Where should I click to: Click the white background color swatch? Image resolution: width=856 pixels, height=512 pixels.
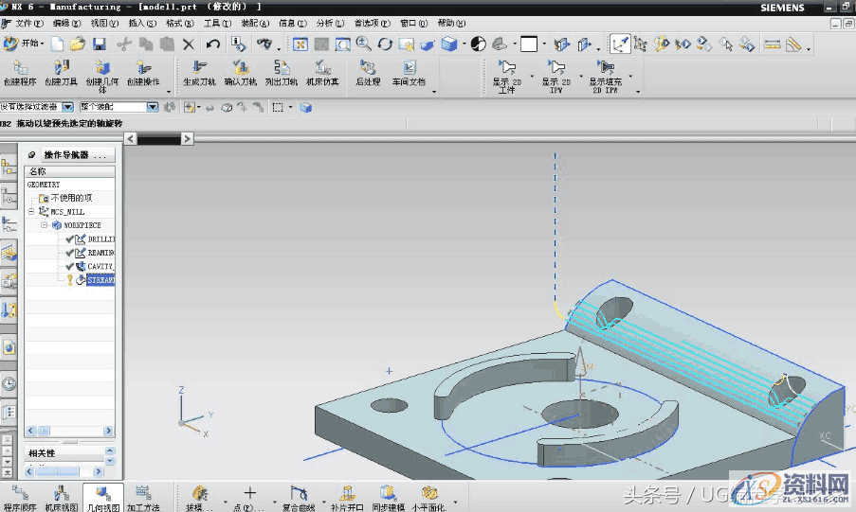point(528,44)
